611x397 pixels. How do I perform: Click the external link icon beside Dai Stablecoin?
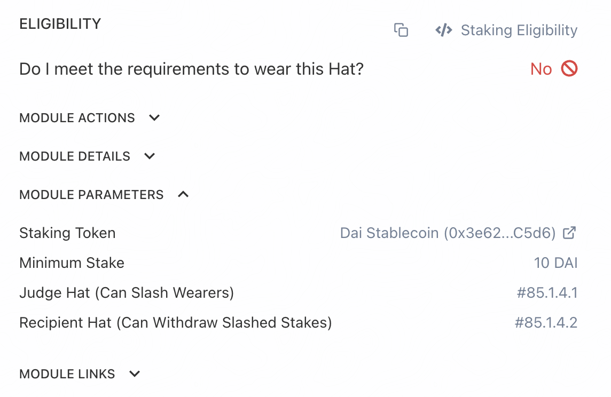tap(570, 233)
